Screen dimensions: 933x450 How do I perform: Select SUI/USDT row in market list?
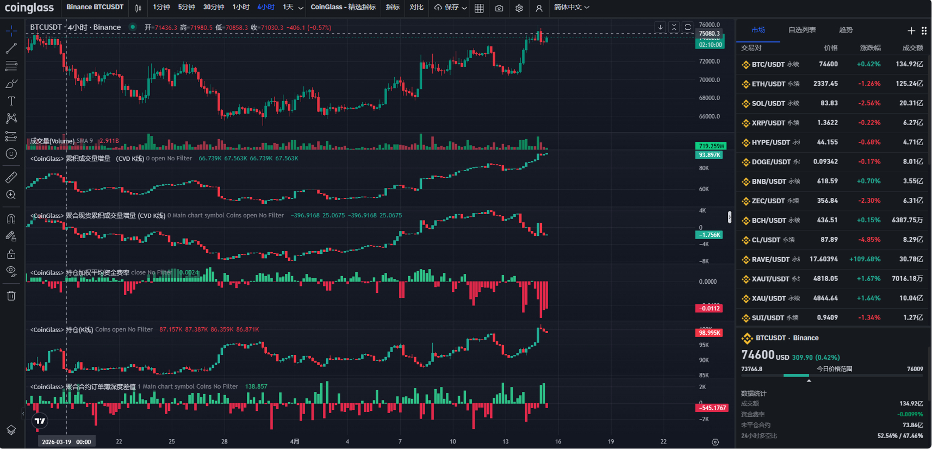click(832, 318)
